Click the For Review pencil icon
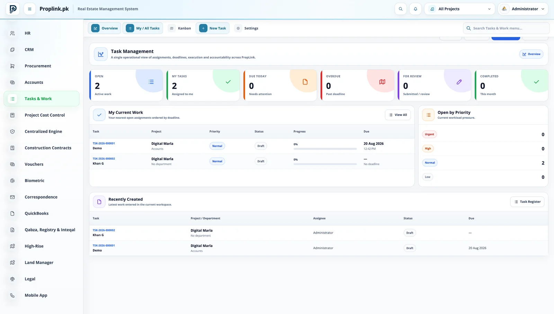Image resolution: width=554 pixels, height=314 pixels. pos(459,82)
